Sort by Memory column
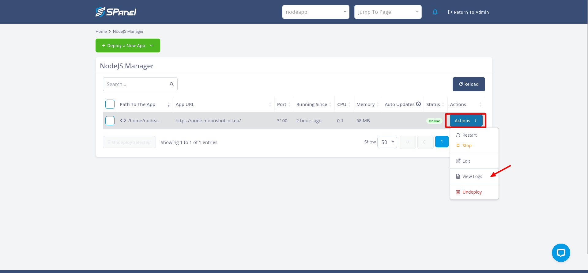The width and height of the screenshot is (588, 273). (368, 104)
